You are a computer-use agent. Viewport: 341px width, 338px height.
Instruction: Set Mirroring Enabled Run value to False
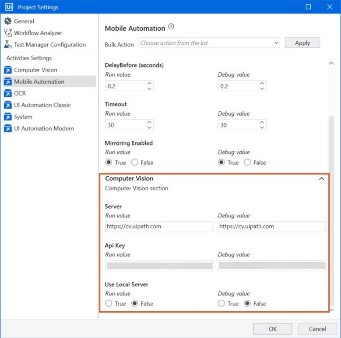pyautogui.click(x=135, y=163)
